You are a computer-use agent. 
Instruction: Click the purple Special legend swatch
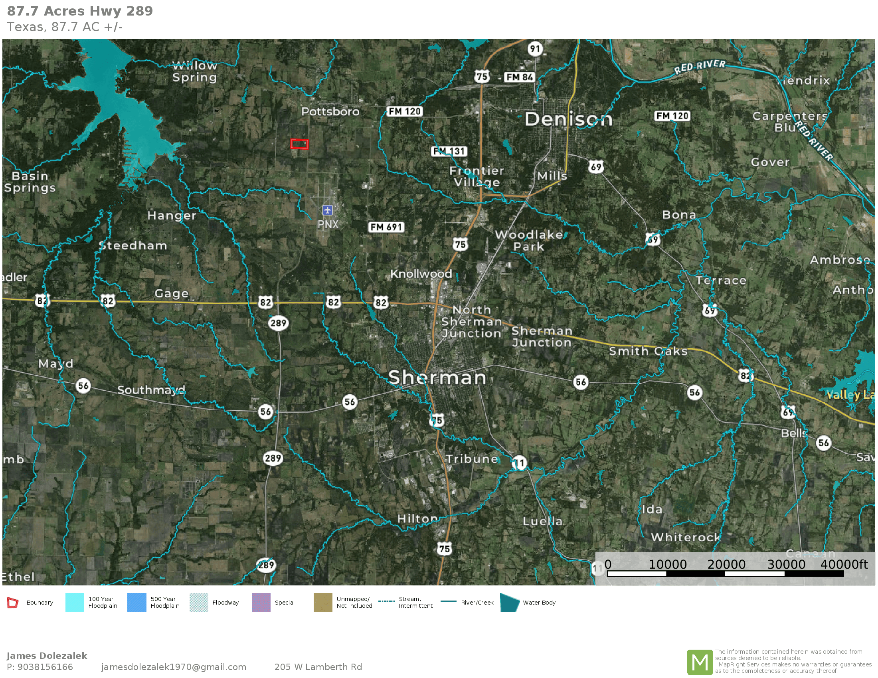point(261,603)
